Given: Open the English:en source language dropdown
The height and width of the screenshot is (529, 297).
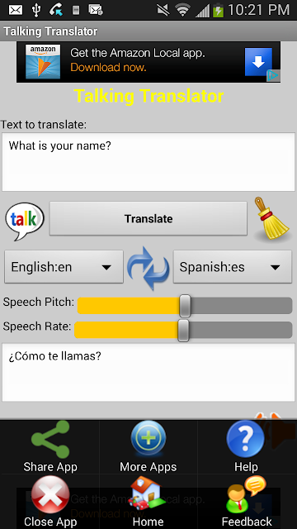Looking at the screenshot, I should pos(64,267).
